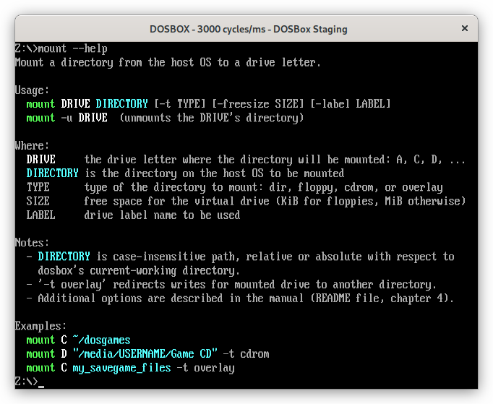Click 'my_savegame_files' in the third example
Image resolution: width=493 pixels, height=404 pixels.
coord(121,368)
